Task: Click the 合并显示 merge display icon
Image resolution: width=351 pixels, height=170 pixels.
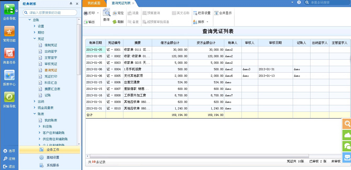Action: [x=216, y=13]
